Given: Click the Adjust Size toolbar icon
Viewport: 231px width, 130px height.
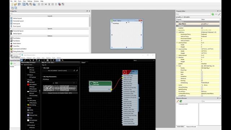Looking at the screenshot, I should (63, 4).
